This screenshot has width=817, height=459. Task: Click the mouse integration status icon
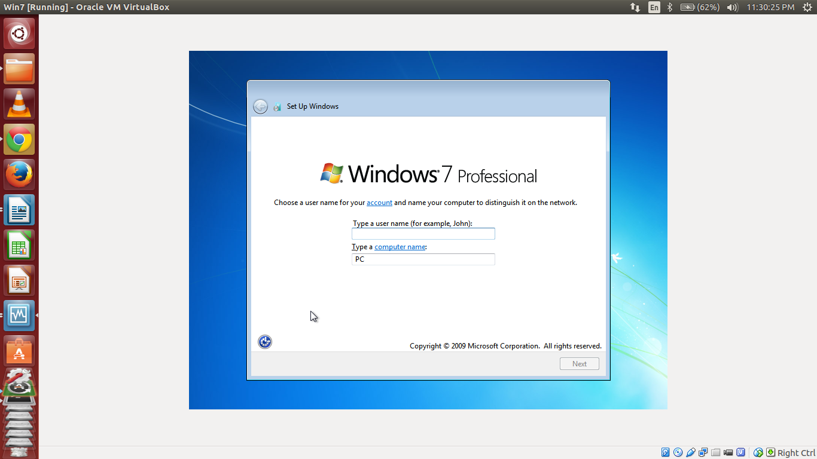coord(758,452)
